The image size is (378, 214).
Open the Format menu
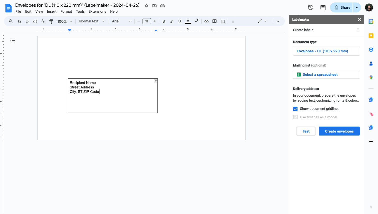pos(66,11)
